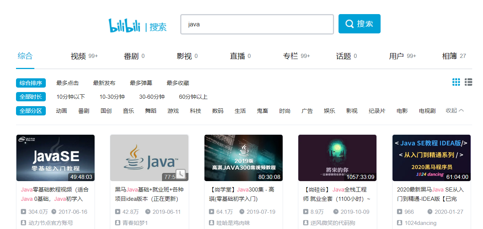Select 全部分区 category filter

point(31,111)
